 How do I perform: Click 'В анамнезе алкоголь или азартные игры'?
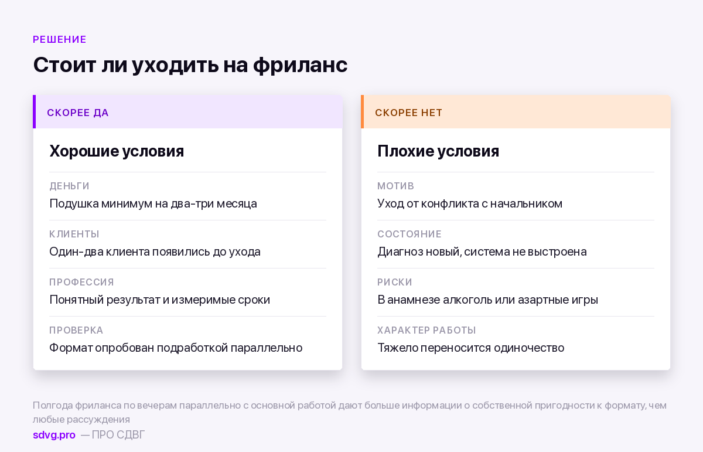(x=487, y=300)
